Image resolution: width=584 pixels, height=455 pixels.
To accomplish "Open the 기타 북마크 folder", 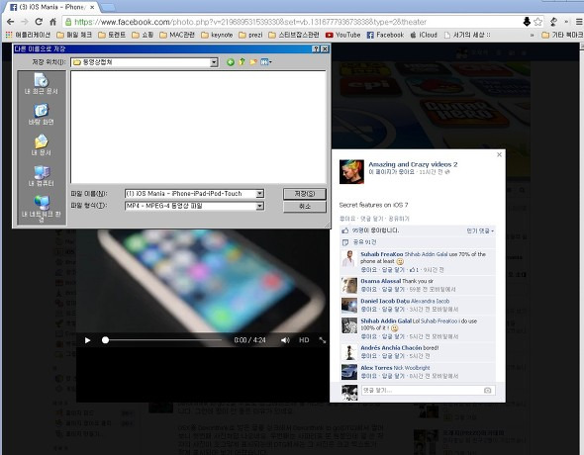I will pyautogui.click(x=562, y=35).
